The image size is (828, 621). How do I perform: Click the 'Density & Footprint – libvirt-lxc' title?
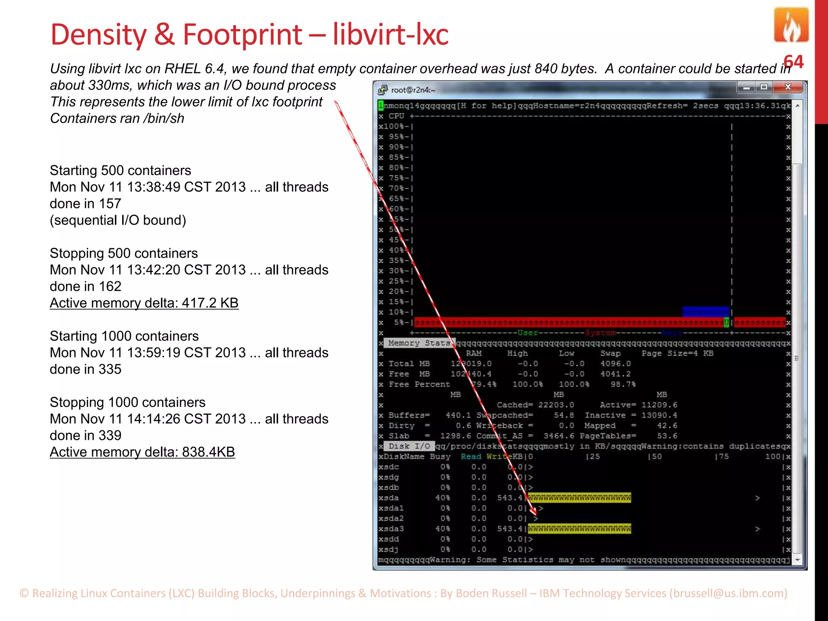tap(249, 34)
